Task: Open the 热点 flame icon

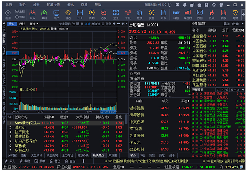Action: click(x=211, y=15)
